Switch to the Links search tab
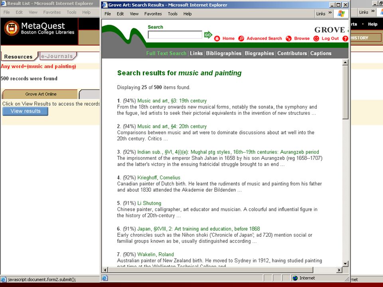383x287 pixels. (x=196, y=53)
